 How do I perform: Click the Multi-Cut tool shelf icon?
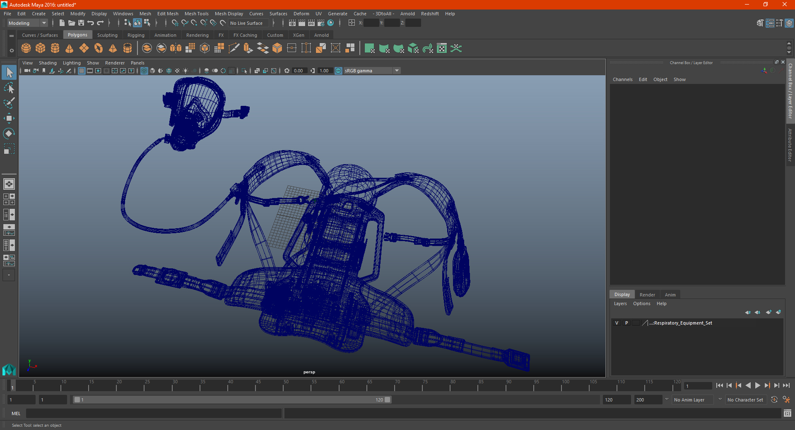(234, 48)
